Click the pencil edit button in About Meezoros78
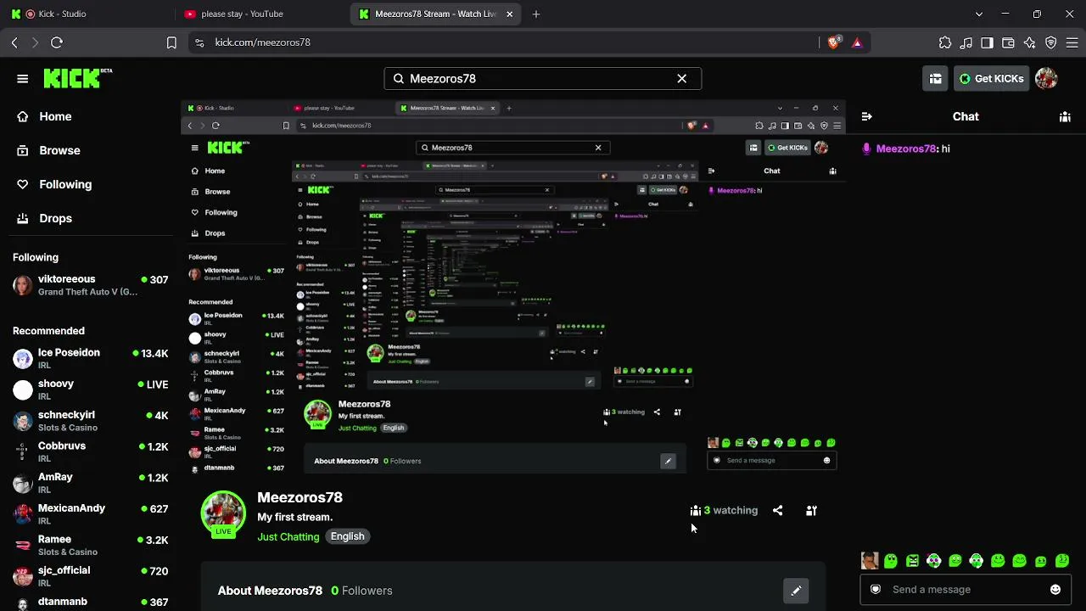This screenshot has height=611, width=1086. [x=796, y=591]
